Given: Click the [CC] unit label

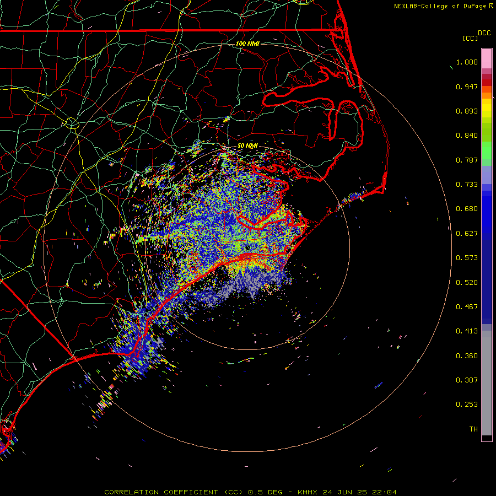Looking at the screenshot, I should (x=470, y=38).
